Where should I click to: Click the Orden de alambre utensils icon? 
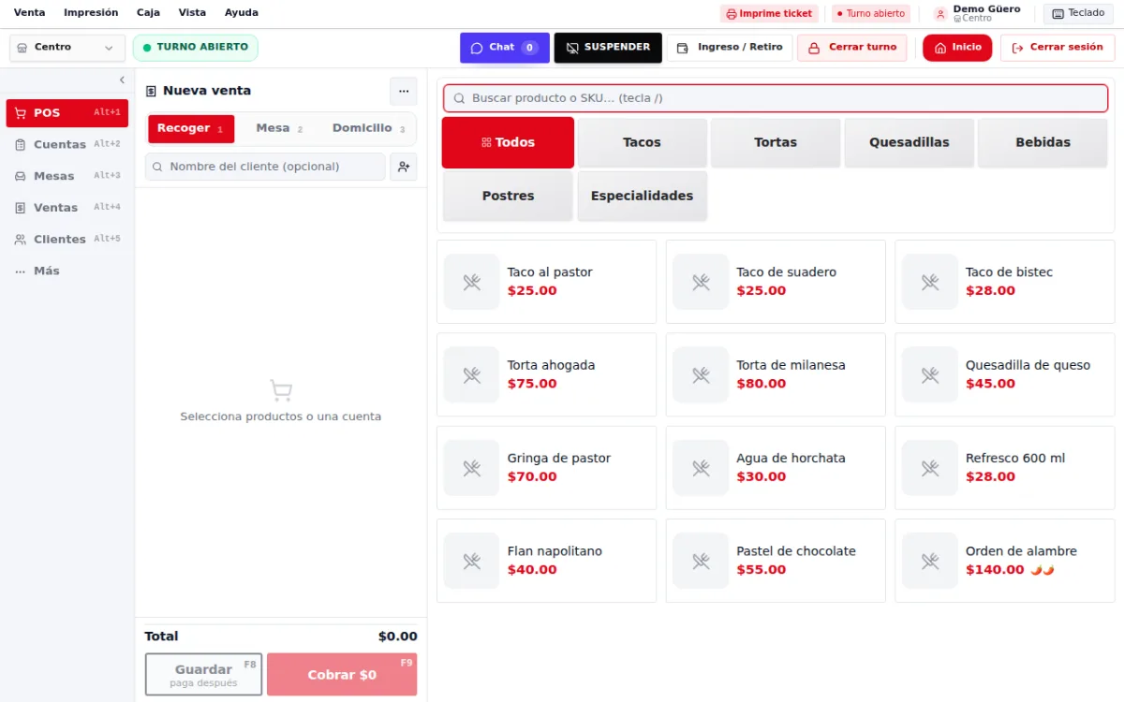(x=930, y=561)
